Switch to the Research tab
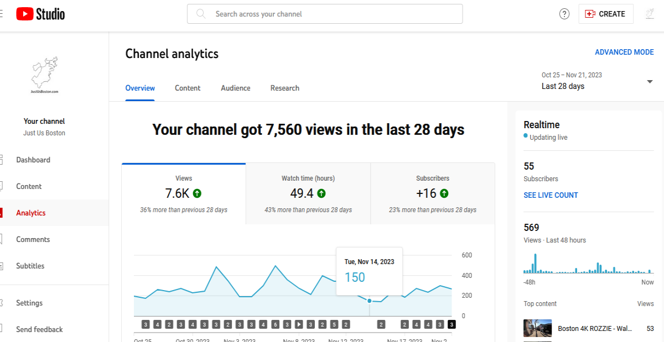664x342 pixels. click(x=285, y=88)
